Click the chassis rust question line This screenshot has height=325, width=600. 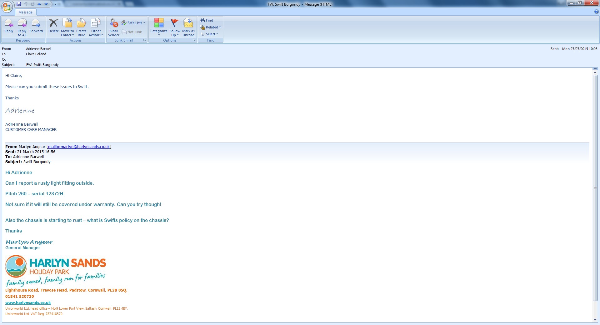(x=87, y=220)
